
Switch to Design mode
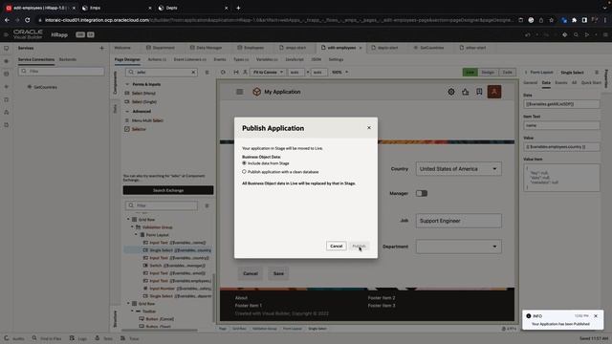click(488, 73)
